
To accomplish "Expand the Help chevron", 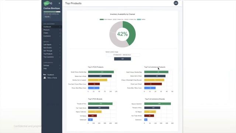I will [x=60, y=69].
